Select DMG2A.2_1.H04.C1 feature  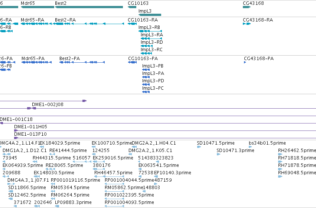tap(134, 147)
